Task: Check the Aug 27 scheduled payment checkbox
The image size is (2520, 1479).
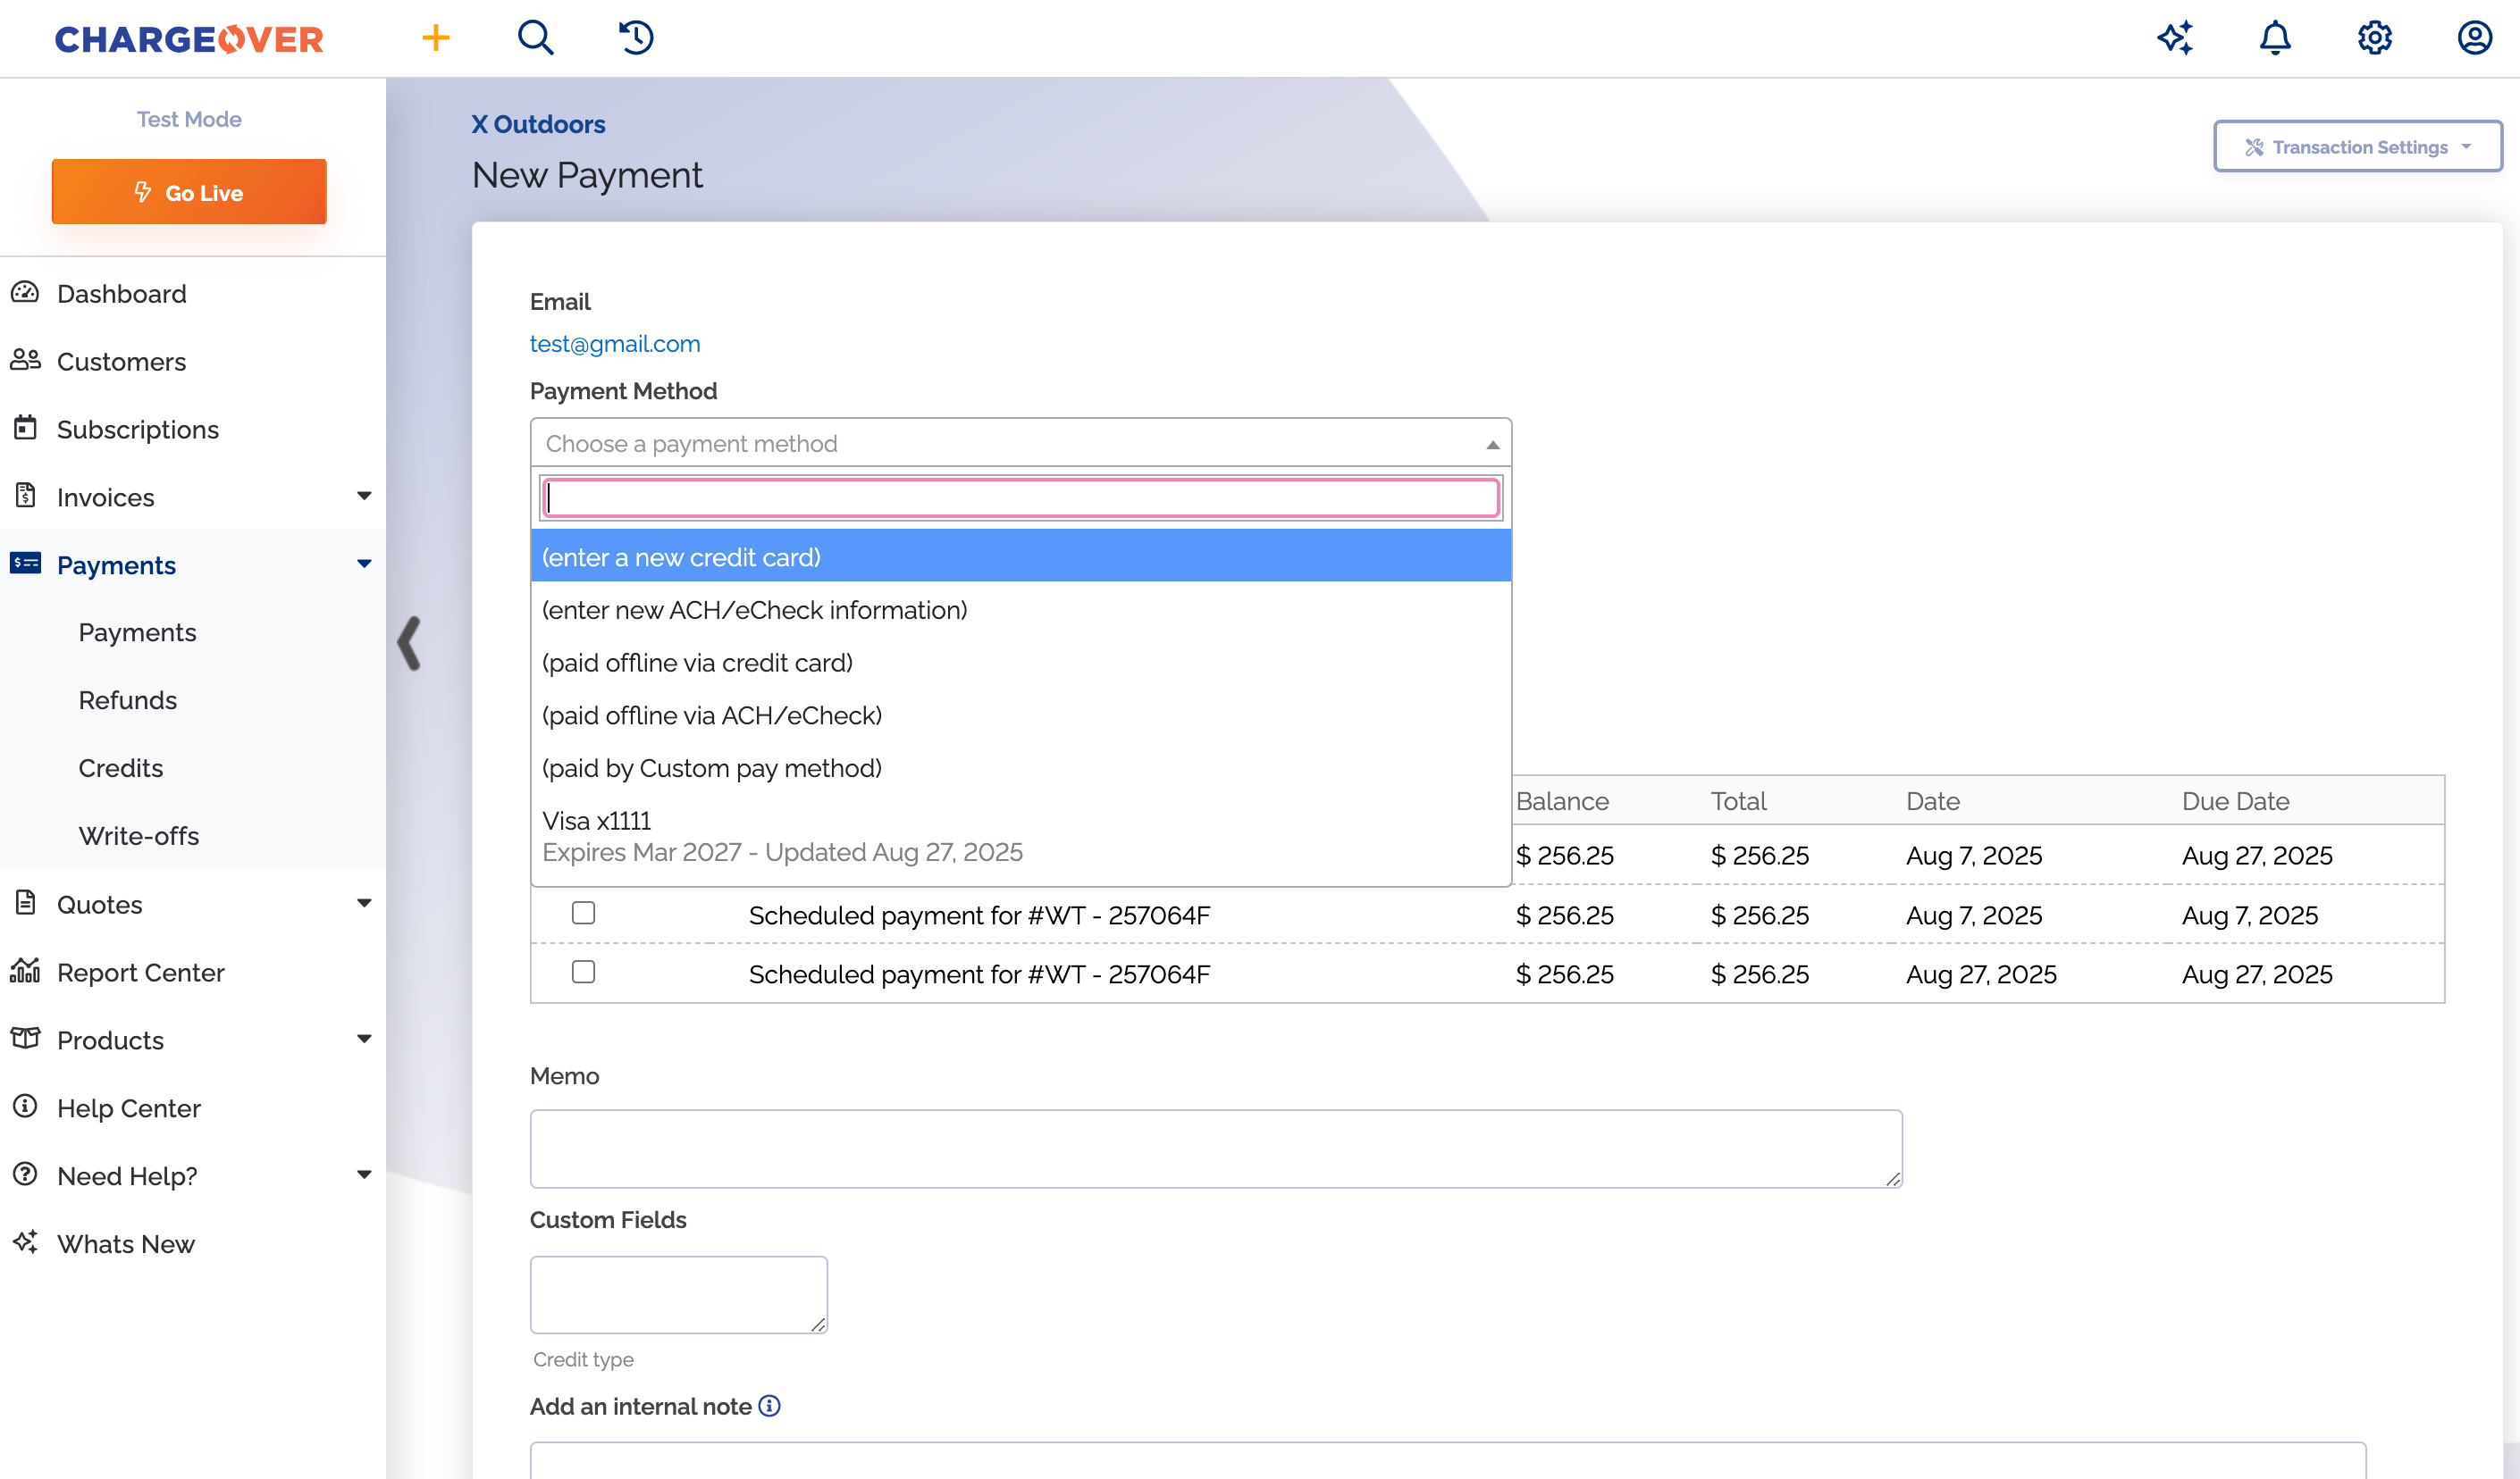Action: pyautogui.click(x=583, y=972)
